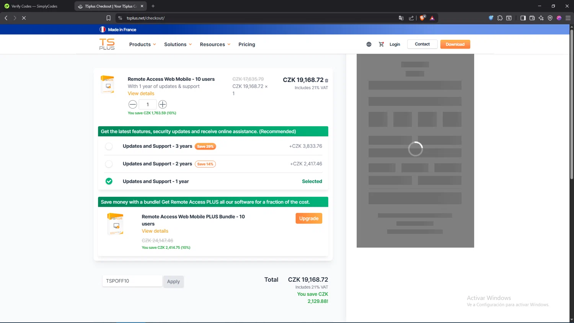Image resolution: width=574 pixels, height=323 pixels.
Task: Click the PLUS Bundle product image
Action: [116, 223]
